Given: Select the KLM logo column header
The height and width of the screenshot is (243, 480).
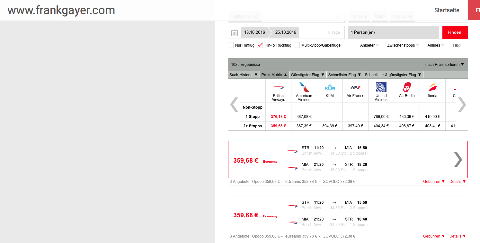Looking at the screenshot, I should (x=330, y=87).
